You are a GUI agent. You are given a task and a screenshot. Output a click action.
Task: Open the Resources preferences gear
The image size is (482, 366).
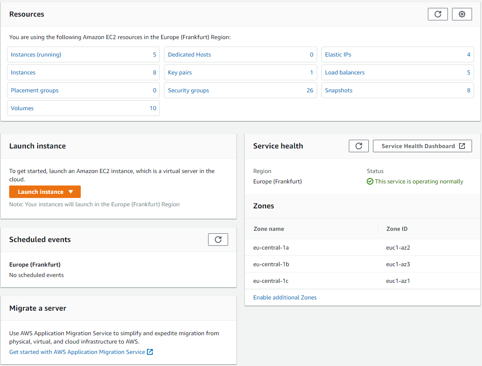click(462, 14)
